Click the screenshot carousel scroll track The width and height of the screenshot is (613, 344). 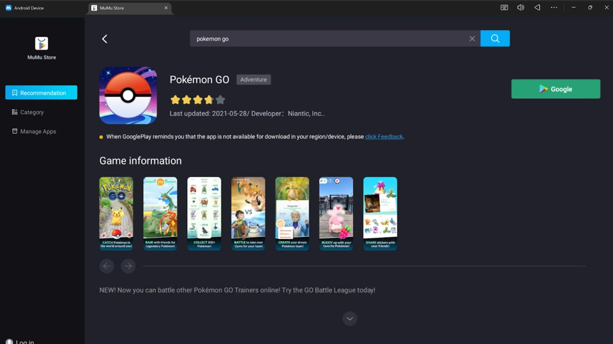(364, 266)
